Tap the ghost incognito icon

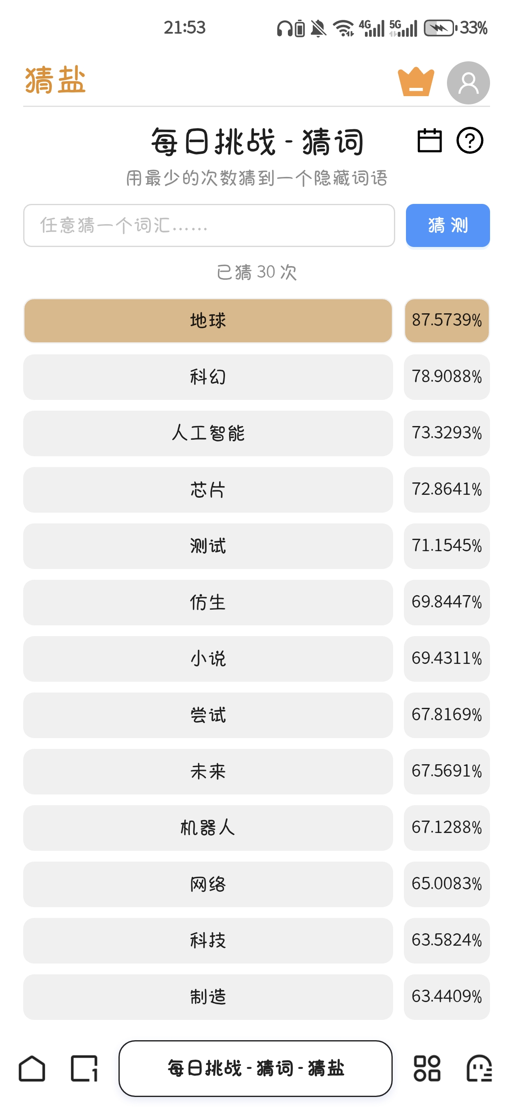[x=479, y=1068]
